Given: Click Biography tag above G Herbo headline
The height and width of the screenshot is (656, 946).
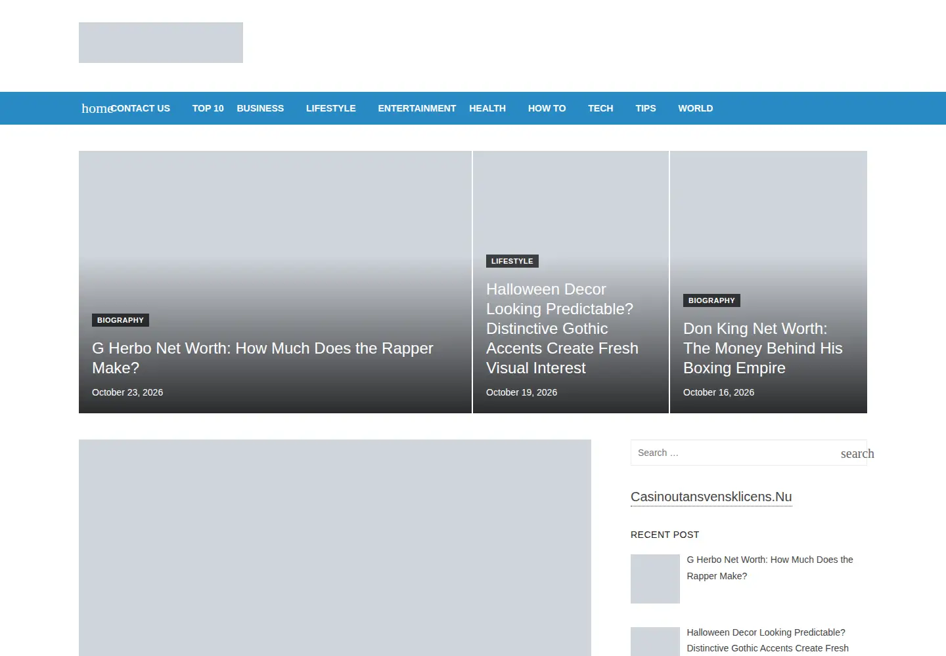Looking at the screenshot, I should (120, 320).
